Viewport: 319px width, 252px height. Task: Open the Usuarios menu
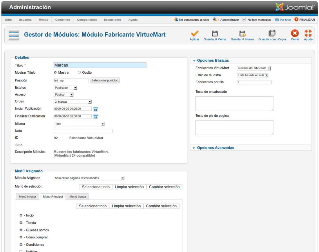25,20
